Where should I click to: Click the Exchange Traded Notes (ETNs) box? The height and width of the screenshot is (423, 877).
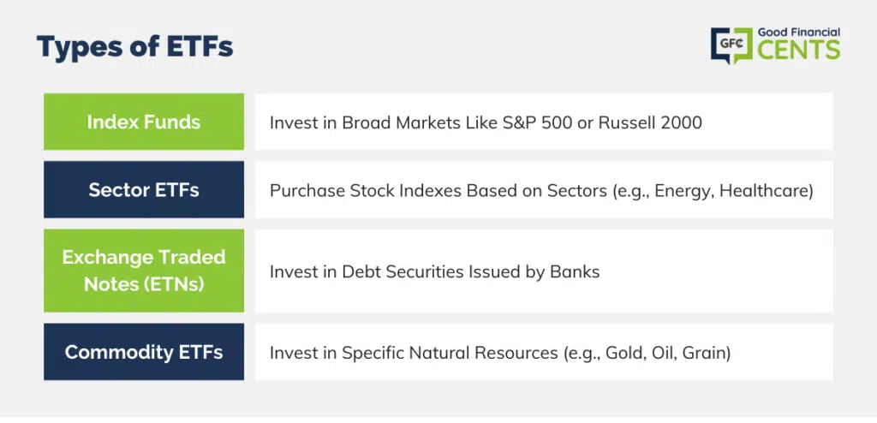[144, 271]
